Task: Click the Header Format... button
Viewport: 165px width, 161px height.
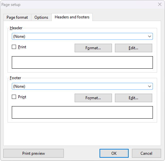Action: coord(93,48)
